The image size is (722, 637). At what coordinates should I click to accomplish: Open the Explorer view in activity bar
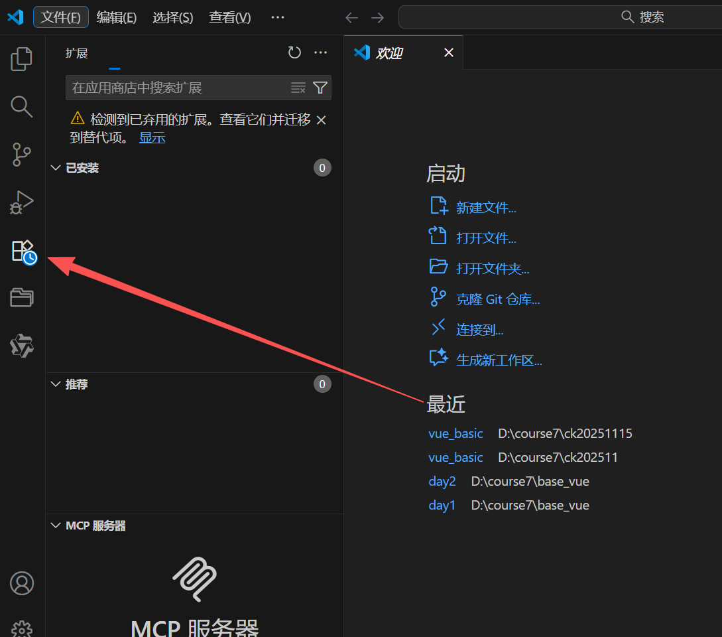click(x=22, y=59)
